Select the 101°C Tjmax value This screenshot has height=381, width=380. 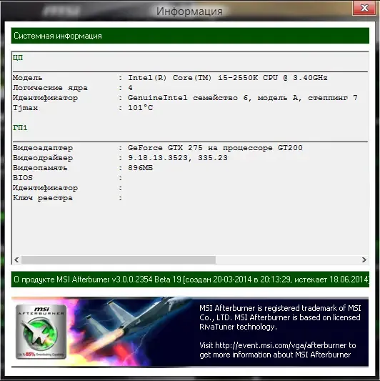(140, 108)
